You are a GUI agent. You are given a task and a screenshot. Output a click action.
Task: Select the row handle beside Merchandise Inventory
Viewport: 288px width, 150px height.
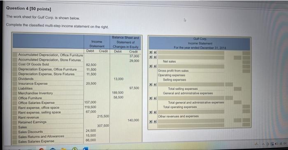point(15,93)
